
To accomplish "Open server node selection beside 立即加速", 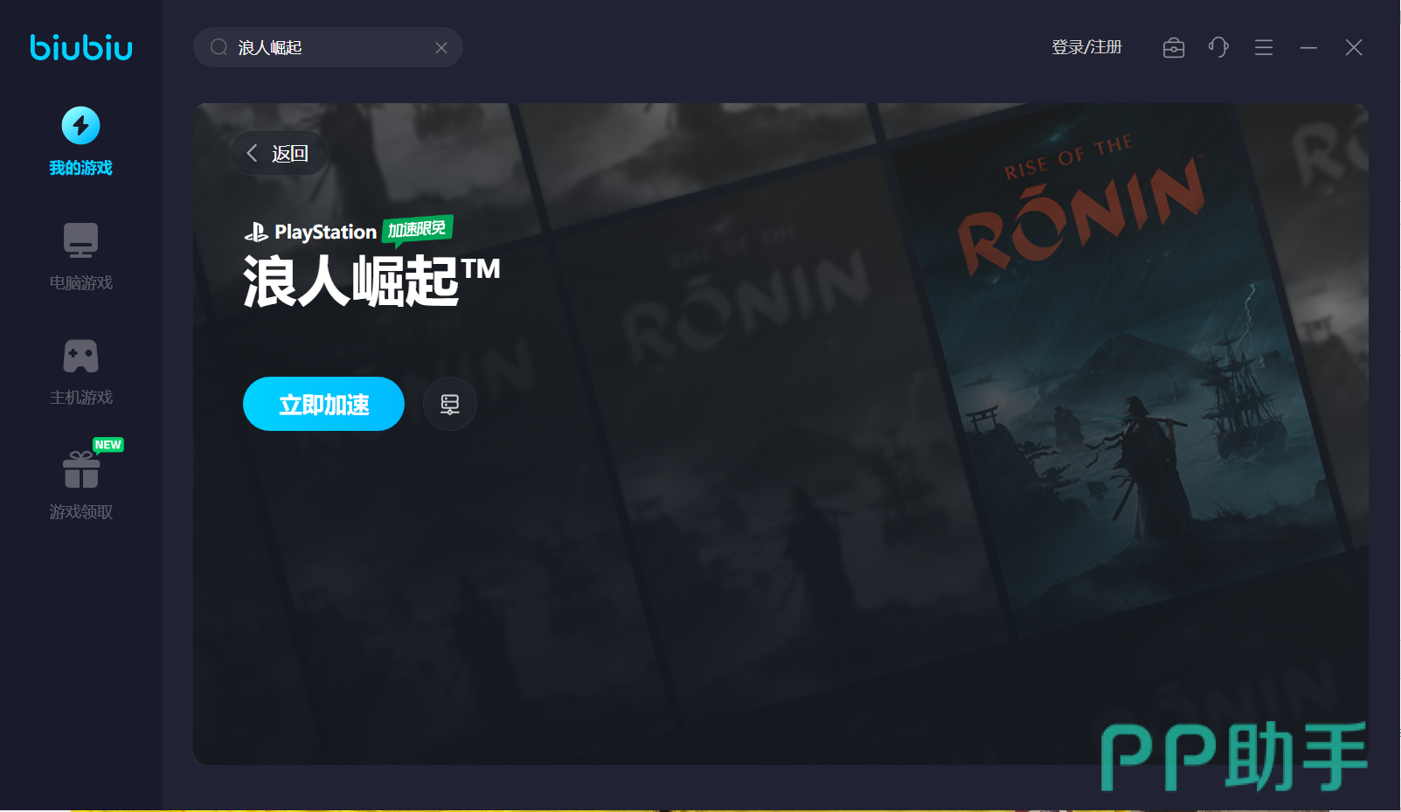I will pos(449,404).
